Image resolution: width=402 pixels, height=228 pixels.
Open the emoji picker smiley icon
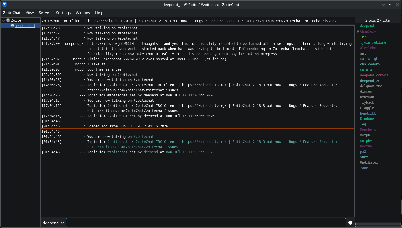click(350, 223)
